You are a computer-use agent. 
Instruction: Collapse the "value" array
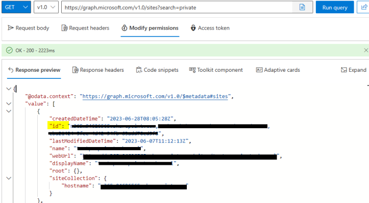(x=9, y=103)
